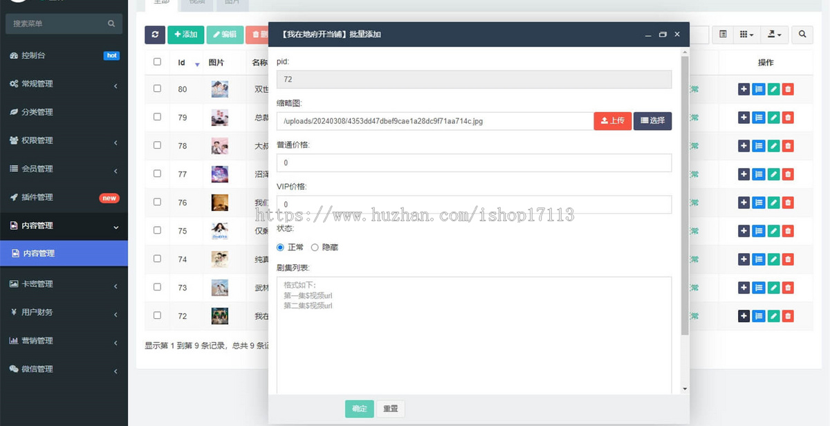Click the red 上传 upload button
This screenshot has height=426, width=830.
tap(612, 121)
